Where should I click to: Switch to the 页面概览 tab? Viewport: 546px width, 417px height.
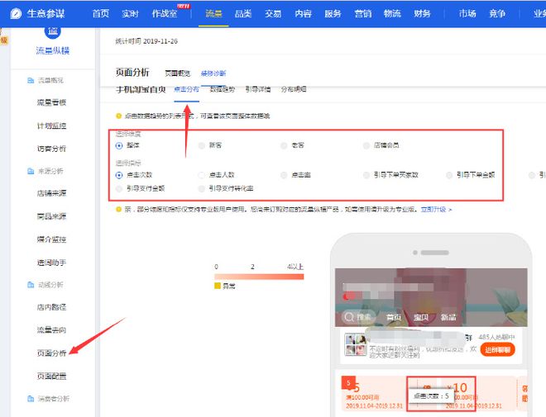[178, 73]
